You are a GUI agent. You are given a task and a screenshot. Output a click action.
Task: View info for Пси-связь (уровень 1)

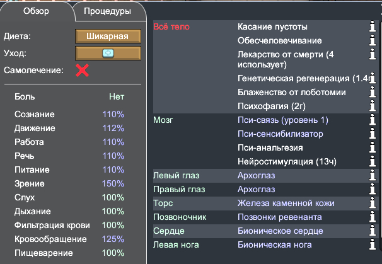click(x=373, y=120)
